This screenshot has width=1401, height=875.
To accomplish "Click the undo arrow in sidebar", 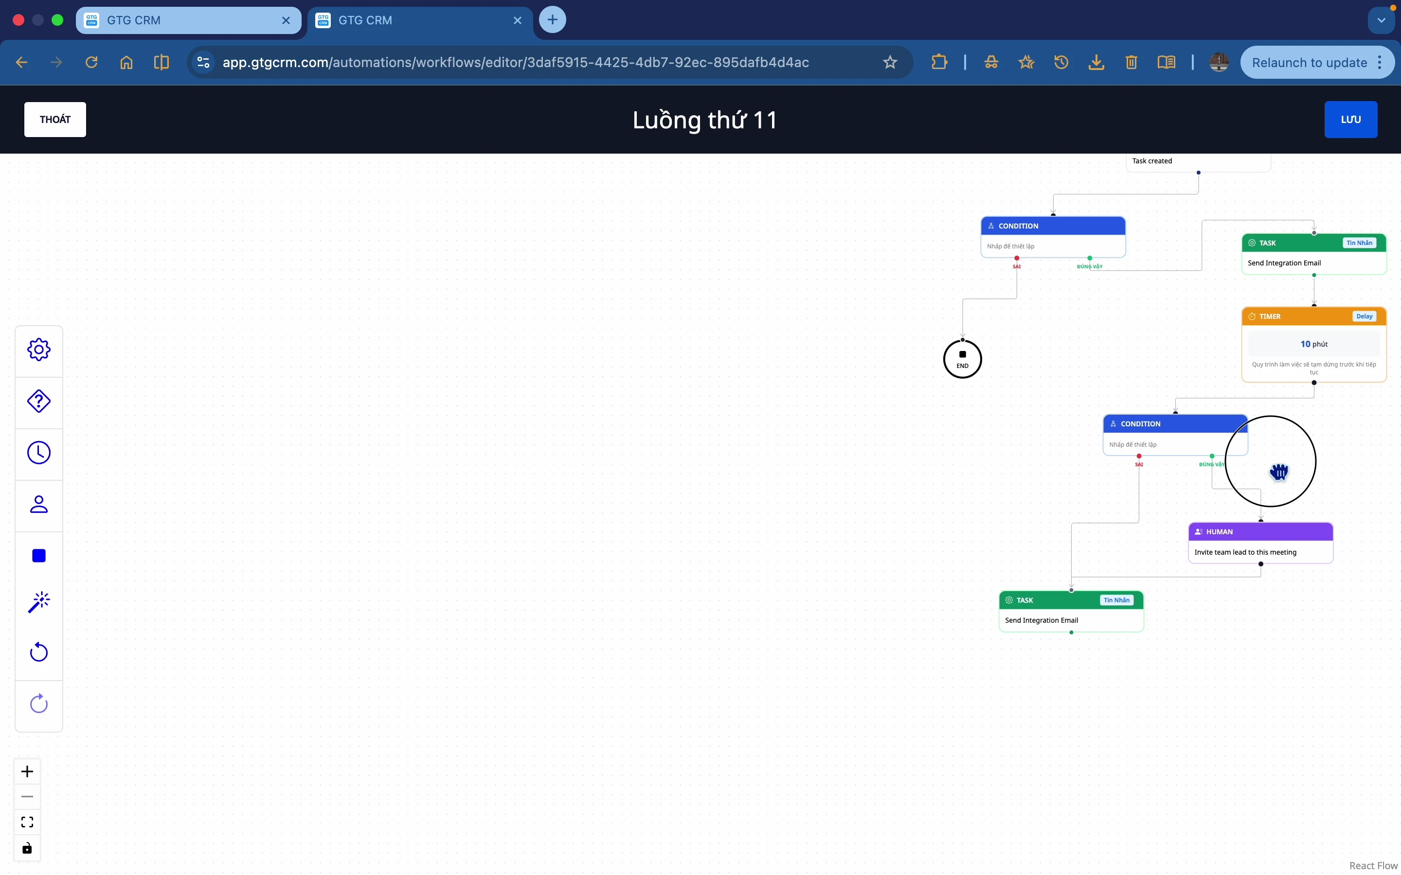I will click(x=39, y=652).
